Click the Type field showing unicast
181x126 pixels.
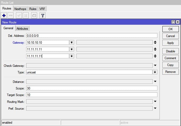pos(89,72)
